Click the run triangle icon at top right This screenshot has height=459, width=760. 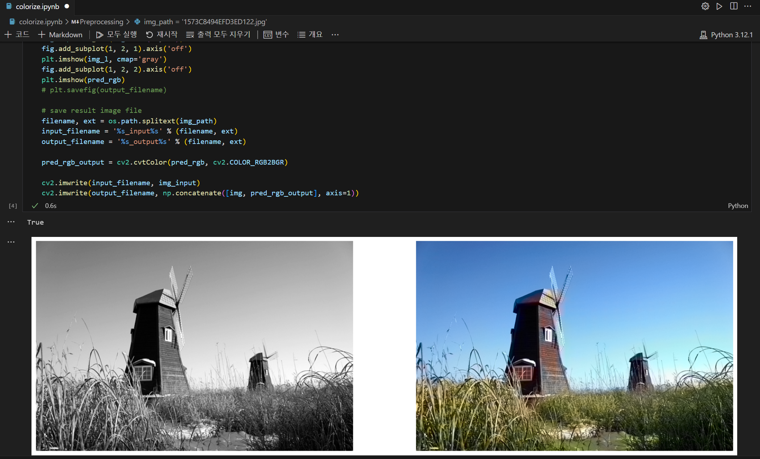coord(719,7)
